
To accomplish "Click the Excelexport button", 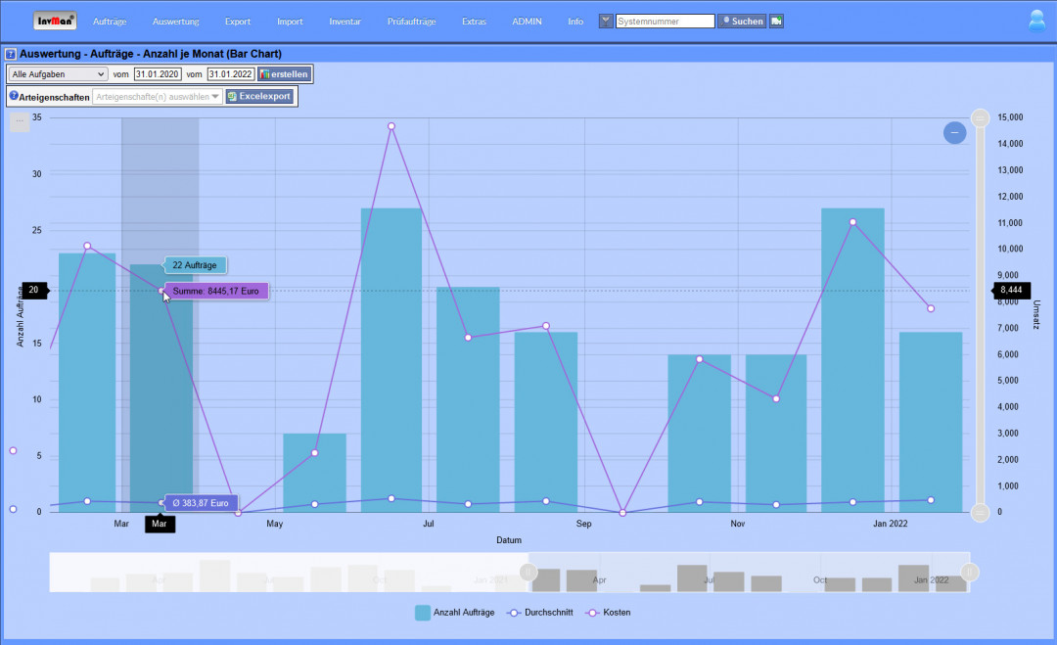I will 259,97.
